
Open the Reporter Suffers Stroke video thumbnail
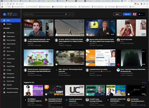tap(100, 28)
